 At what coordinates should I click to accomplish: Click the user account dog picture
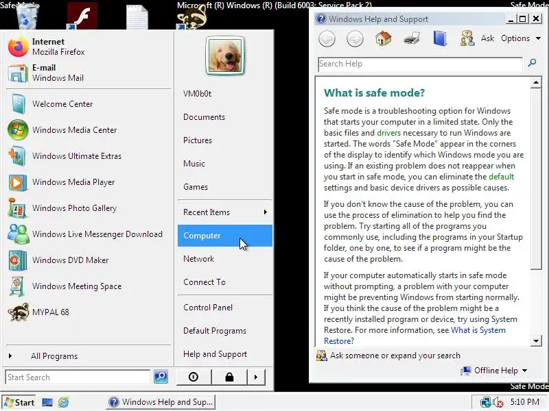(x=225, y=55)
